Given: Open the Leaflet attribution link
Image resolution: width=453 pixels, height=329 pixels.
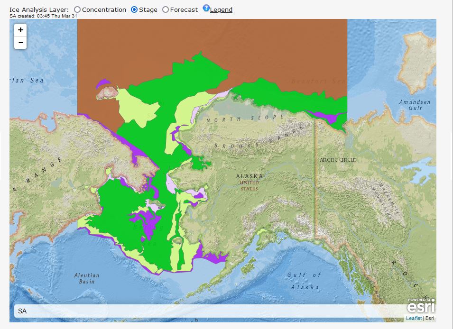Looking at the screenshot, I should coord(414,318).
